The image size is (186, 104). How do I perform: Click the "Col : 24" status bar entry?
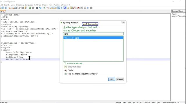[147, 103]
